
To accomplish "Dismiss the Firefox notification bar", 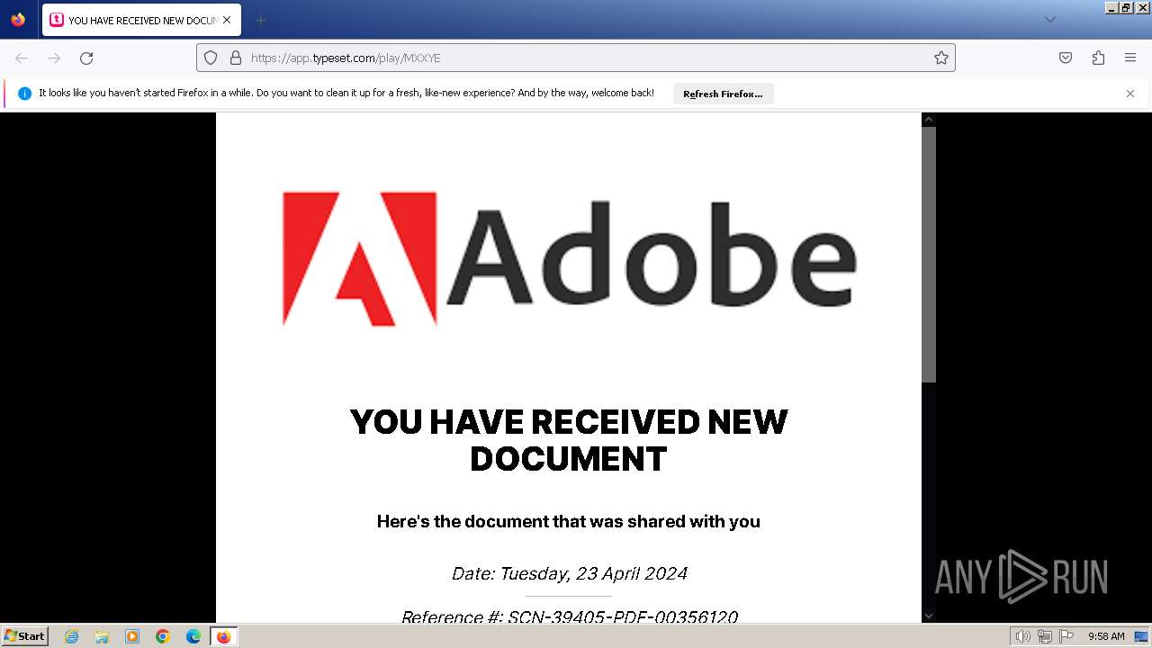I will coord(1130,94).
